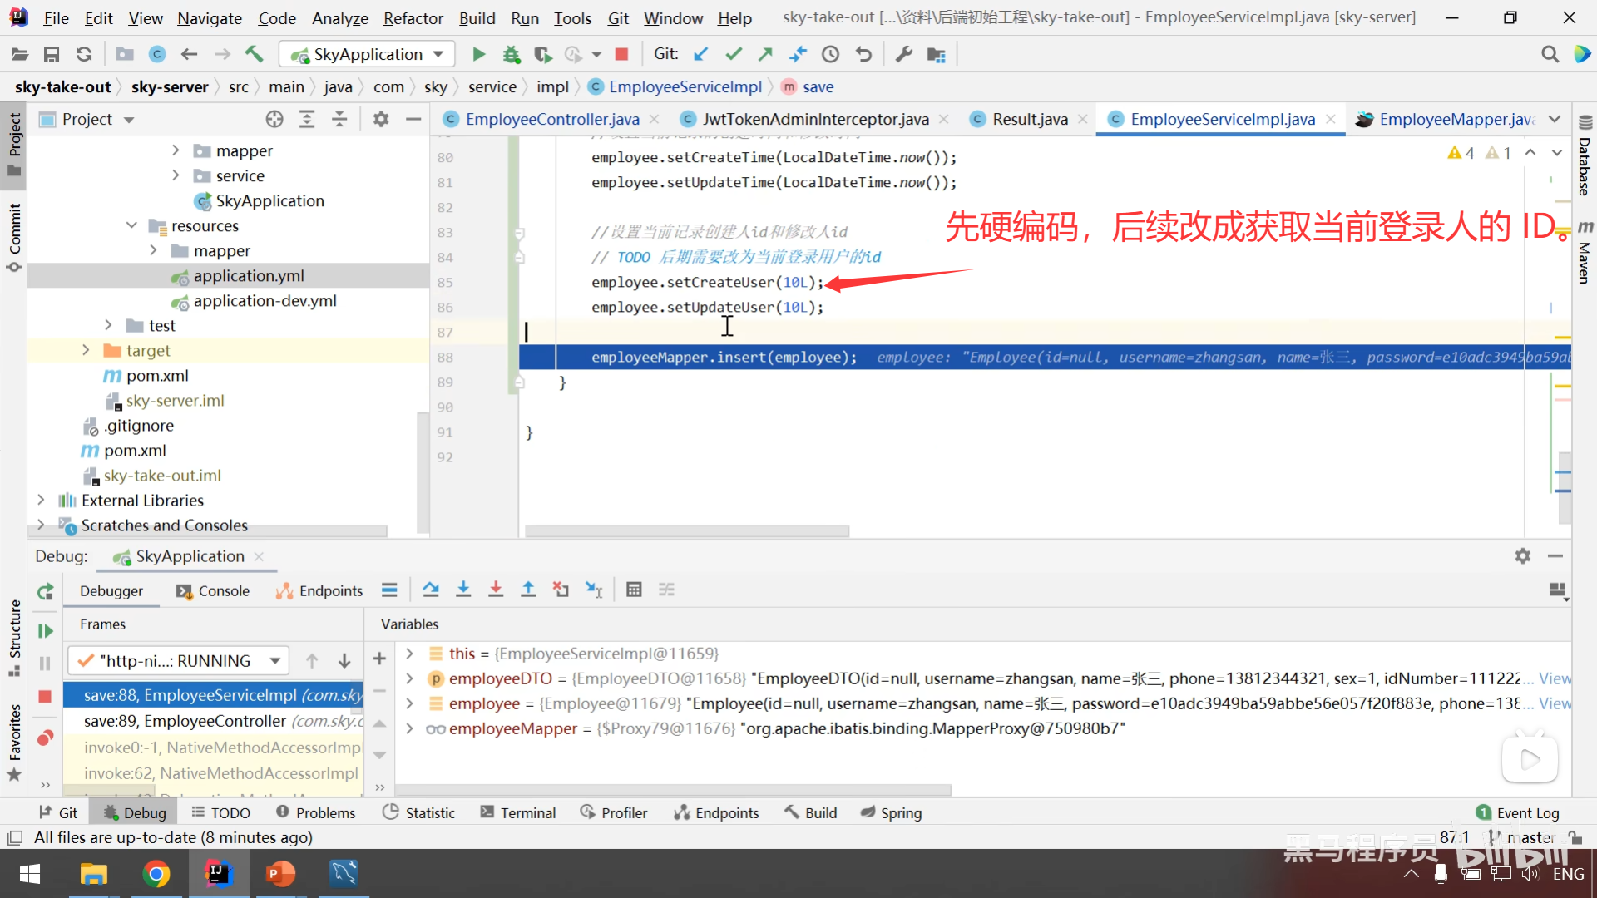The width and height of the screenshot is (1597, 898).
Task: Click the editor horizontal scrollbar
Action: [686, 530]
